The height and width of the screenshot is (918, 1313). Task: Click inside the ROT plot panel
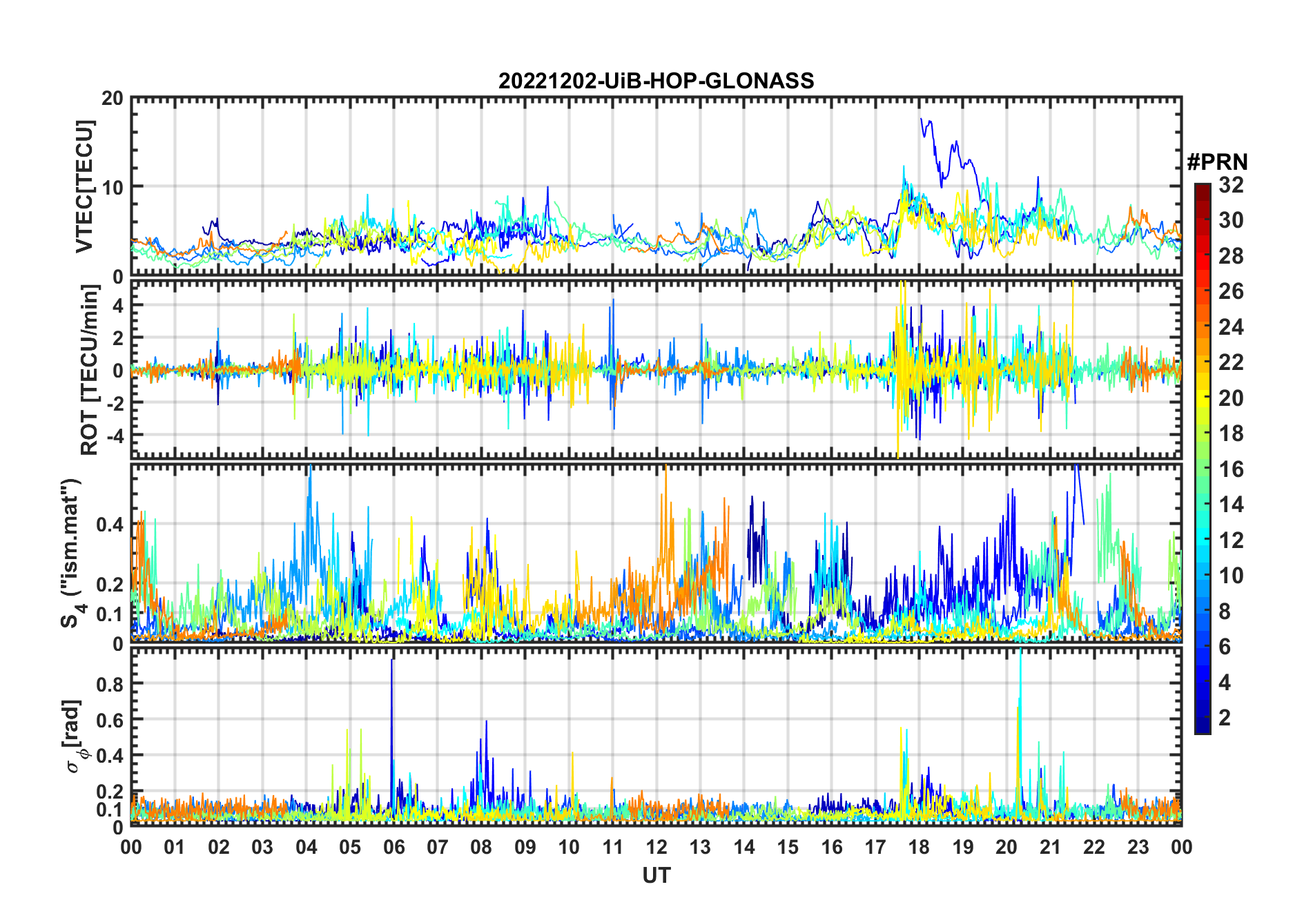point(656,369)
